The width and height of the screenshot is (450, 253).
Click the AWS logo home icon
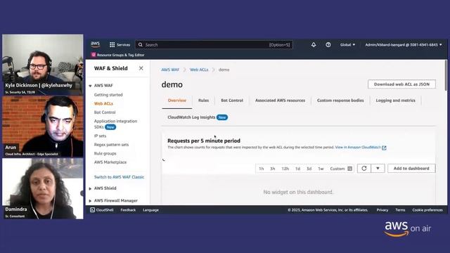96,44
